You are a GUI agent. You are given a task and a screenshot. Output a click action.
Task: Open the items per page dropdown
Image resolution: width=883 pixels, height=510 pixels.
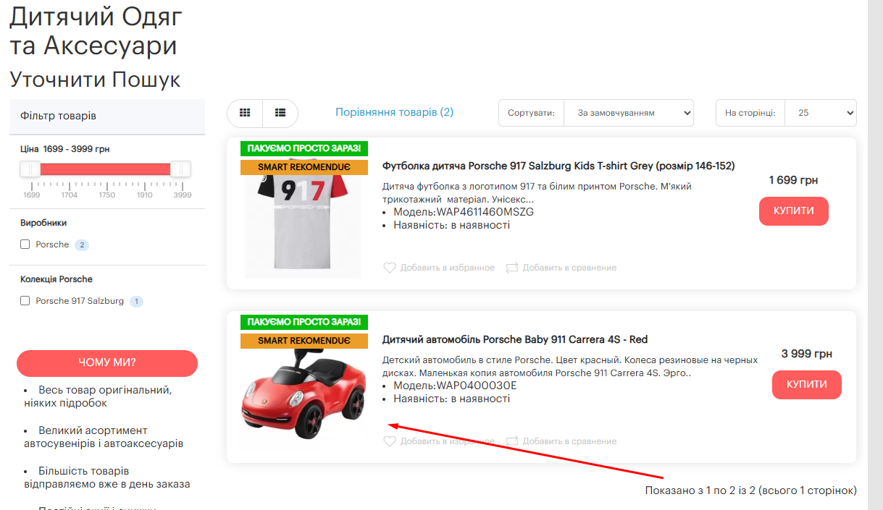[820, 113]
